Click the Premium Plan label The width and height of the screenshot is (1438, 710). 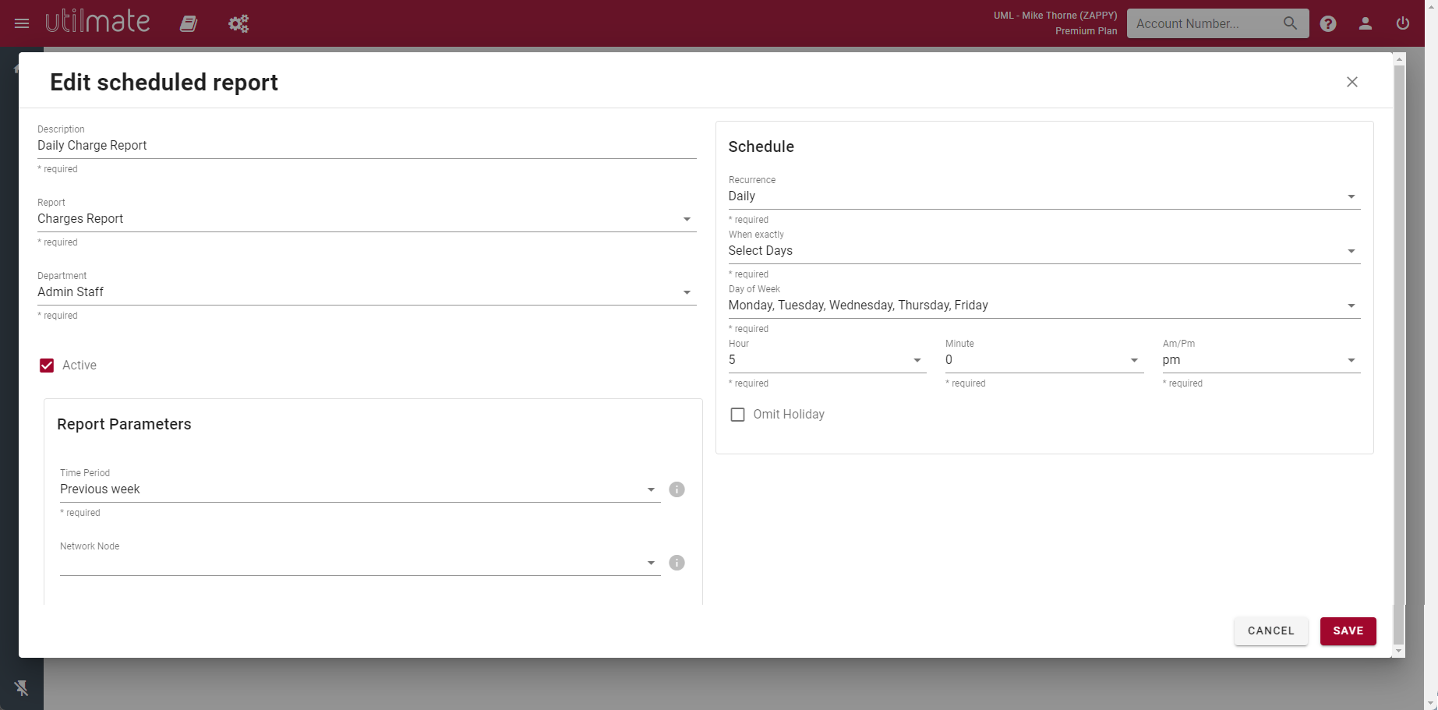coord(1086,31)
